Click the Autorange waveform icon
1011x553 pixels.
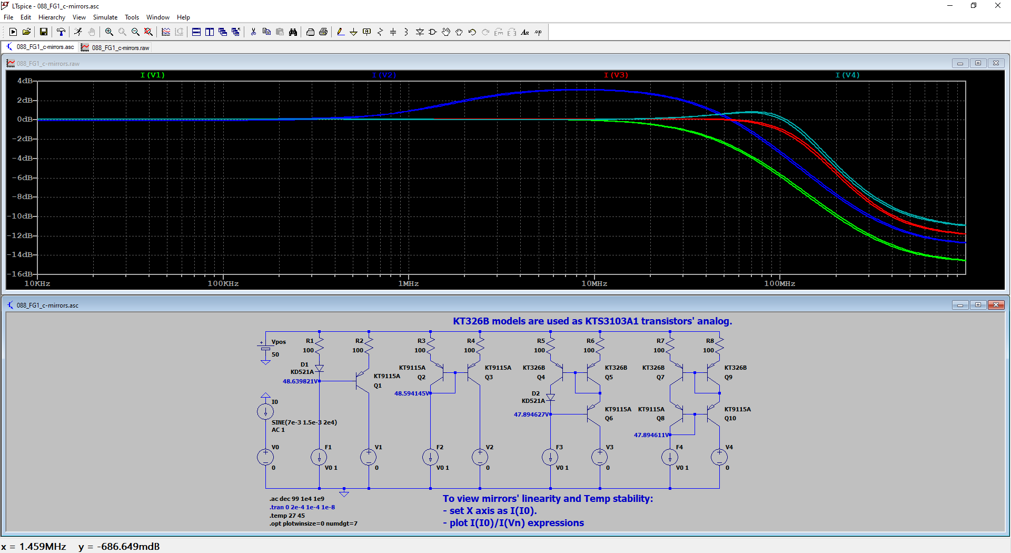(x=166, y=32)
